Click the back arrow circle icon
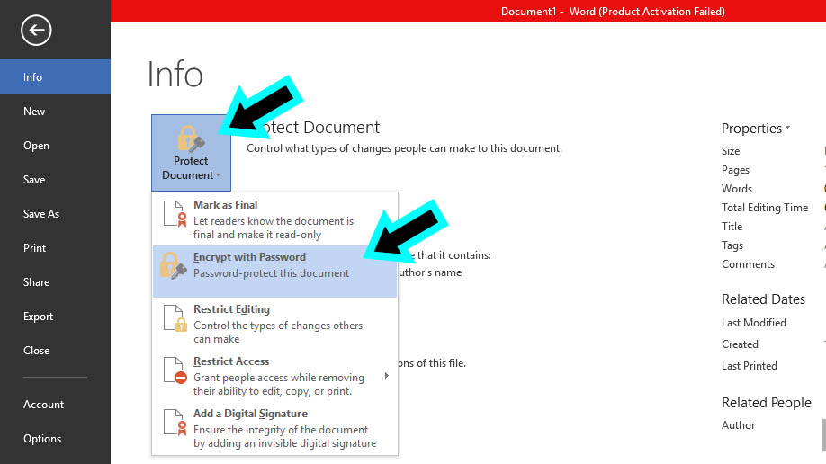Image resolution: width=826 pixels, height=464 pixels. [x=36, y=31]
